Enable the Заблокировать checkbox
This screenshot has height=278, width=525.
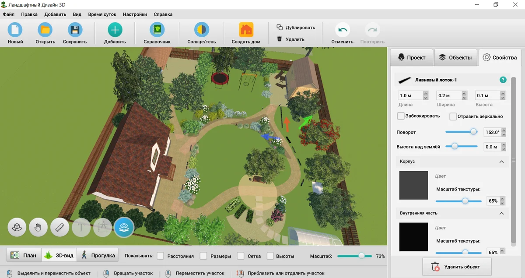click(x=401, y=116)
